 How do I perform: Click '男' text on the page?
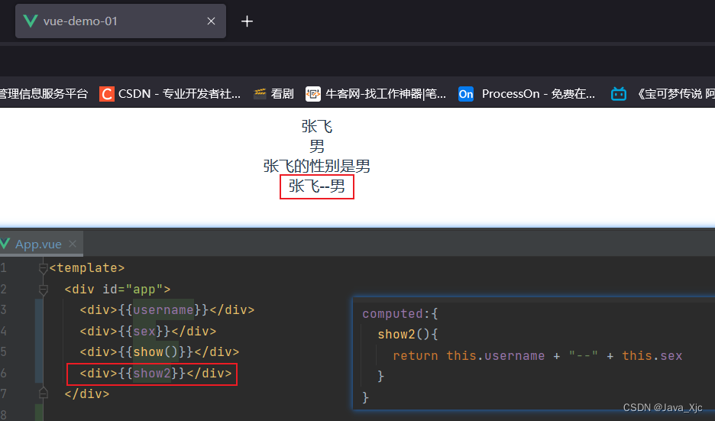(x=317, y=147)
